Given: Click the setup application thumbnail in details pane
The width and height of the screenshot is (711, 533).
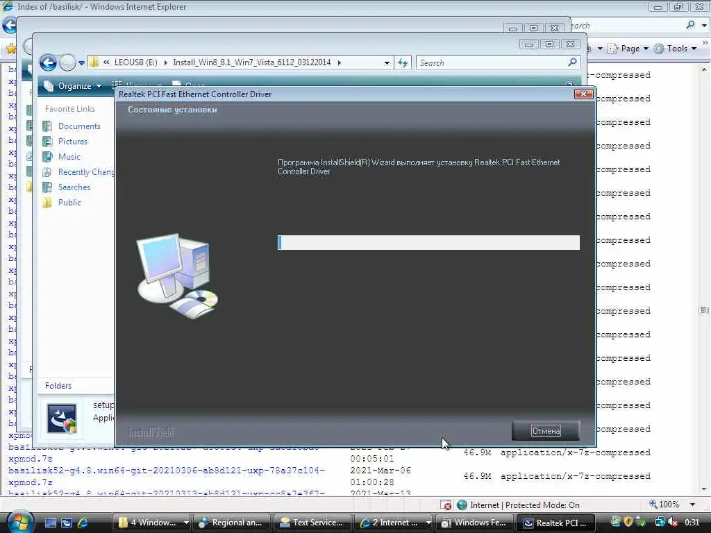Looking at the screenshot, I should (62, 418).
